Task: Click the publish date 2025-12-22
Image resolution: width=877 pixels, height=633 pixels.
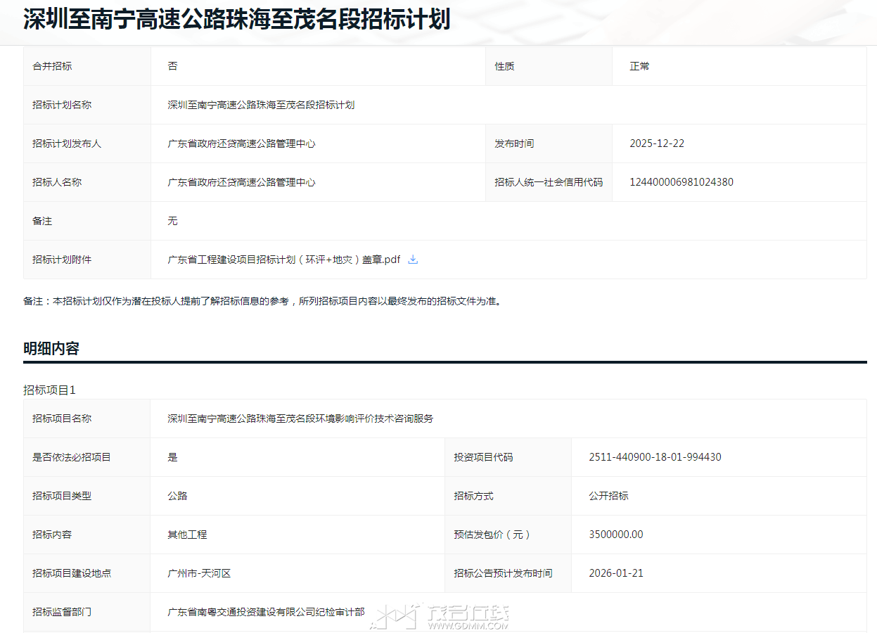Action: point(656,143)
